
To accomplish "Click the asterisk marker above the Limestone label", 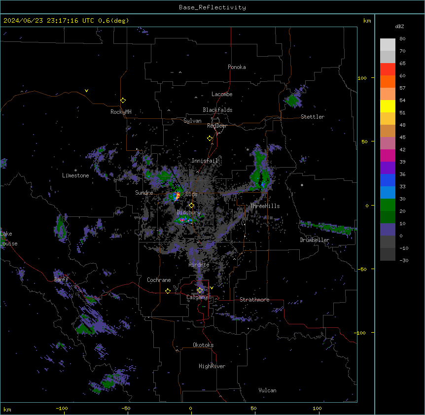I will 75,171.
